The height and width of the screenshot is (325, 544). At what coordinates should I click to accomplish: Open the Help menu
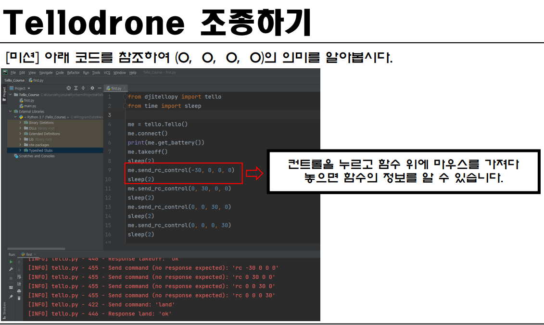coord(133,73)
